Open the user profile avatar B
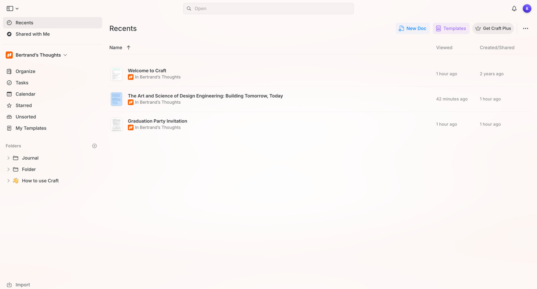 pyautogui.click(x=527, y=9)
